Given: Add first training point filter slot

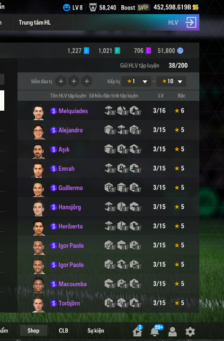Looking at the screenshot, I should point(61,81).
